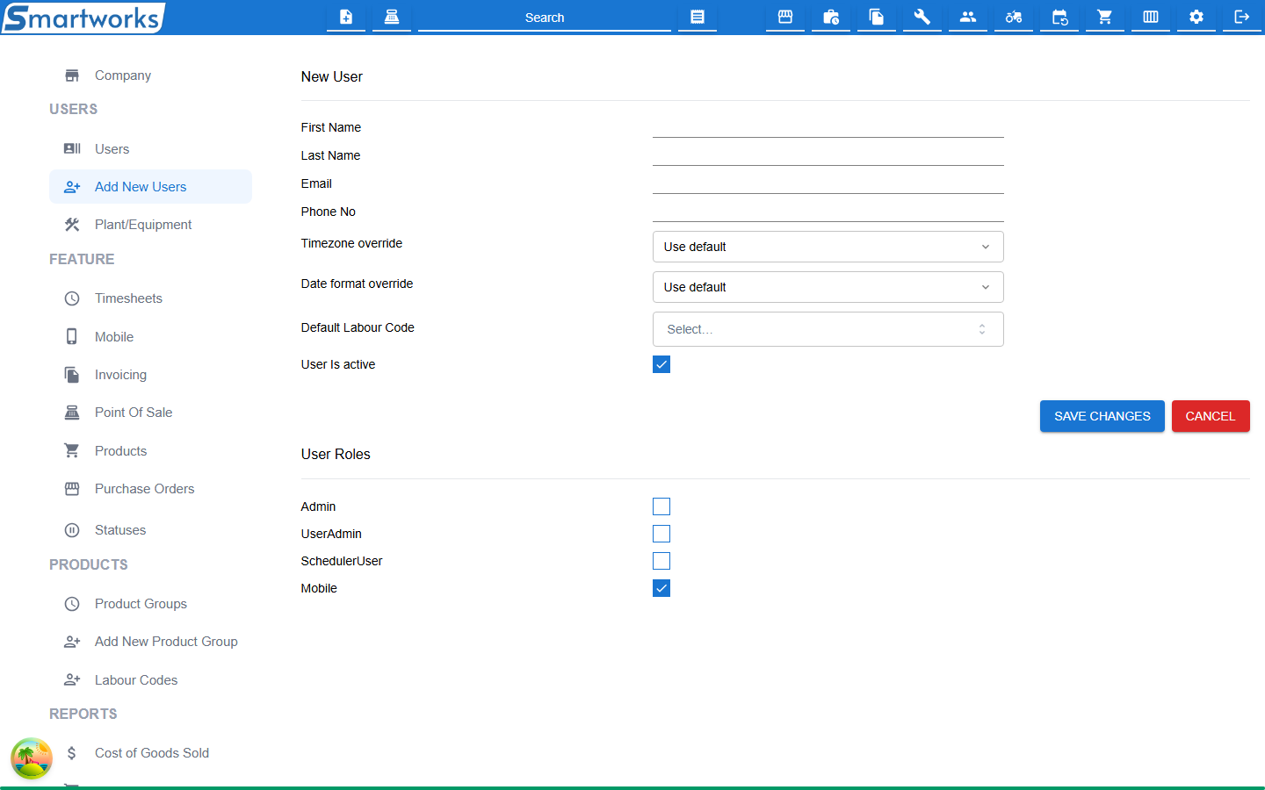Click the briefcase with clock icon
The height and width of the screenshot is (790, 1265).
[831, 17]
